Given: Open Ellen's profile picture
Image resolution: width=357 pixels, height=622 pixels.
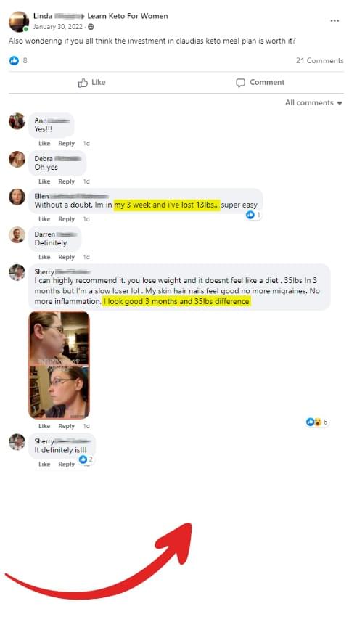Looking at the screenshot, I should tap(17, 197).
